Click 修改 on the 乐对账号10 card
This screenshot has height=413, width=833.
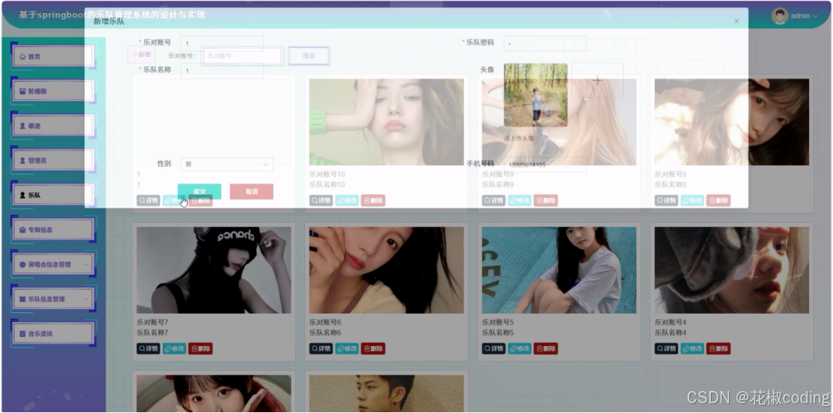(x=347, y=201)
